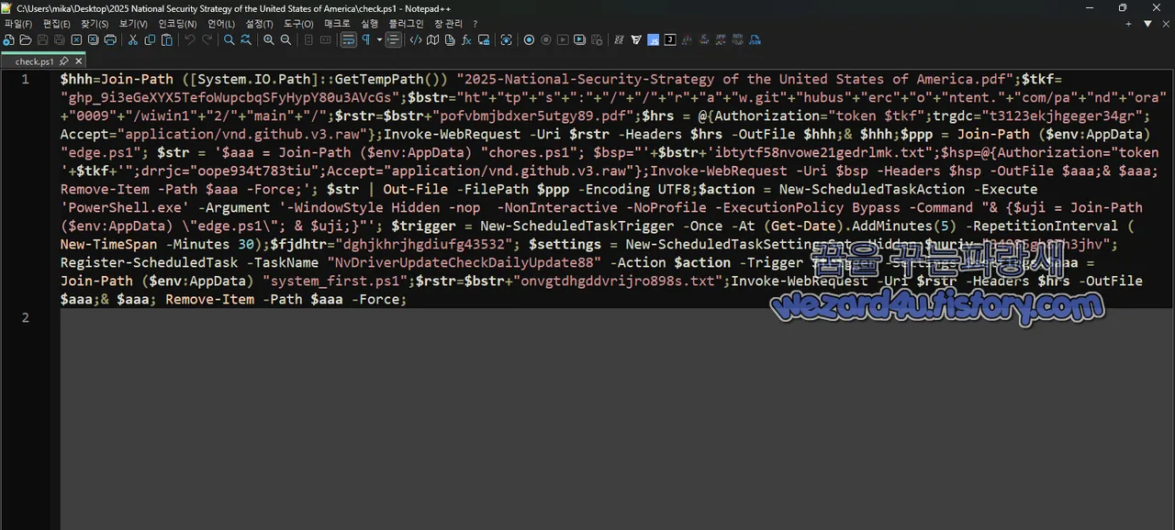Stop macro recording
The height and width of the screenshot is (530, 1175).
[546, 40]
